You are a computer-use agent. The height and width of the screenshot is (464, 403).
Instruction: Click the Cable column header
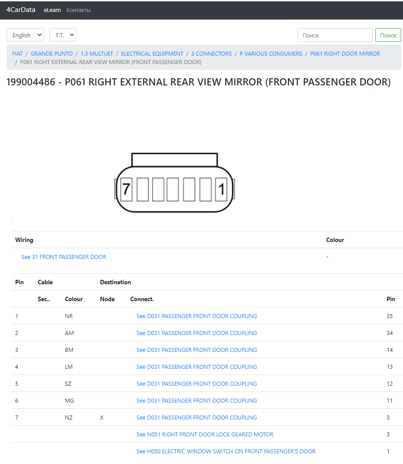tap(45, 282)
